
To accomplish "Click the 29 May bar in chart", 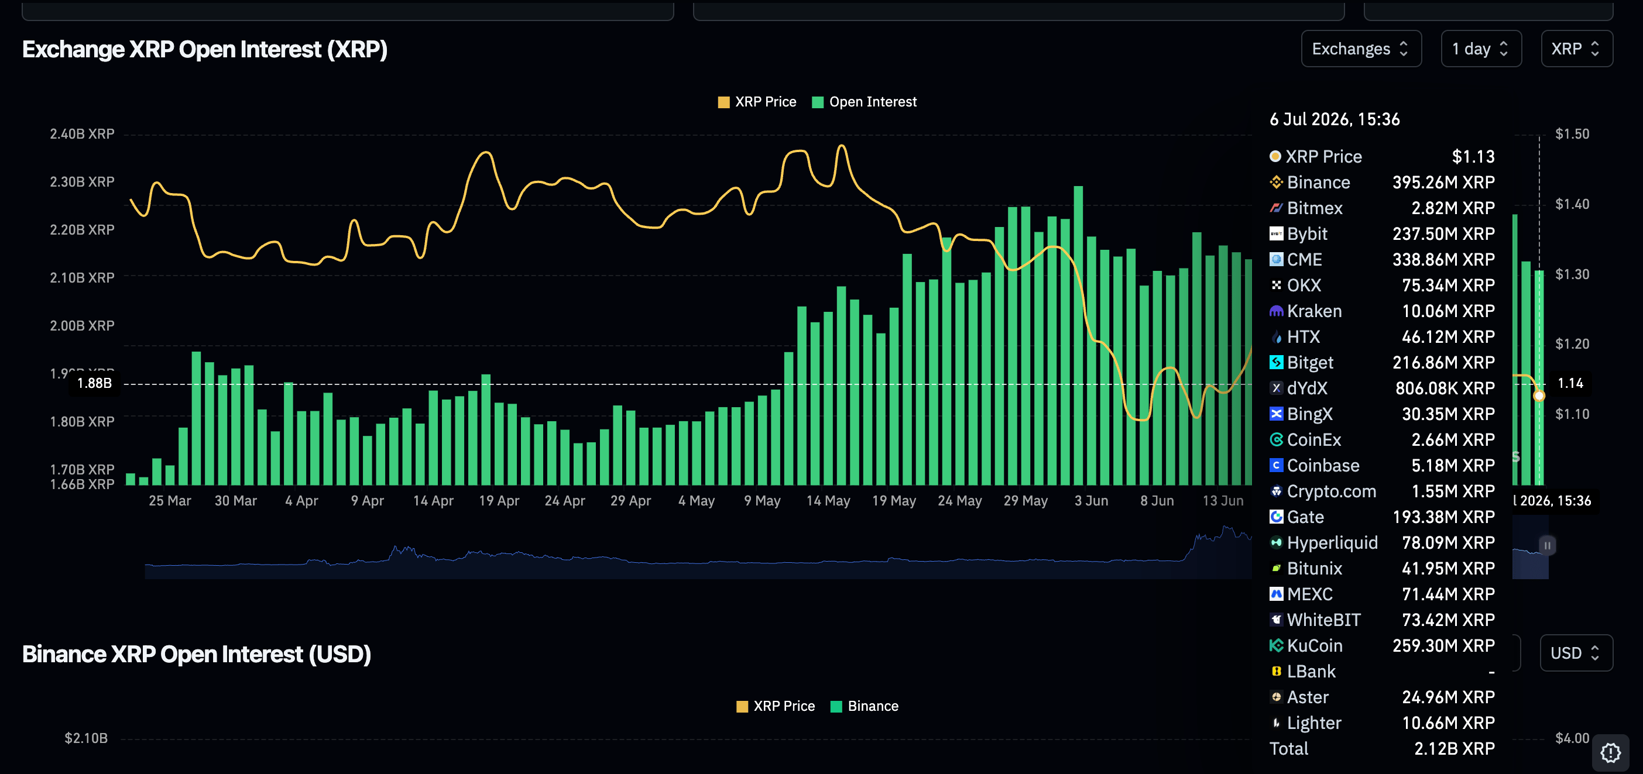I will click(1025, 346).
